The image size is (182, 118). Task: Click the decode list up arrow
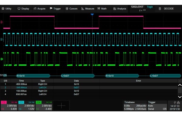coord(180,85)
